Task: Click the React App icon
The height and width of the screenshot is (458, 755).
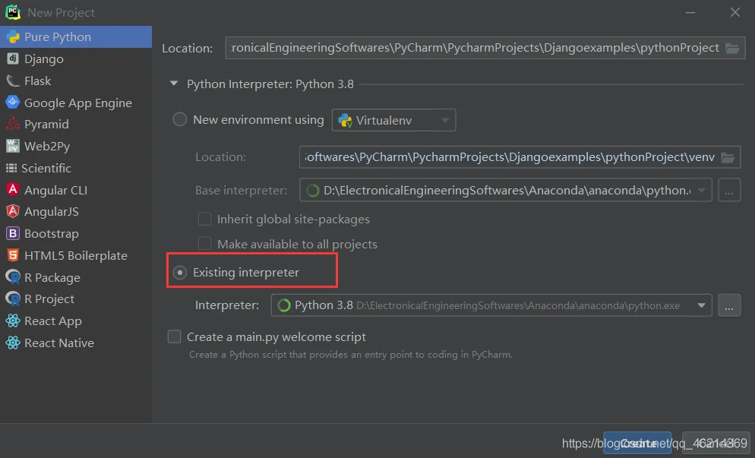Action: (x=13, y=321)
